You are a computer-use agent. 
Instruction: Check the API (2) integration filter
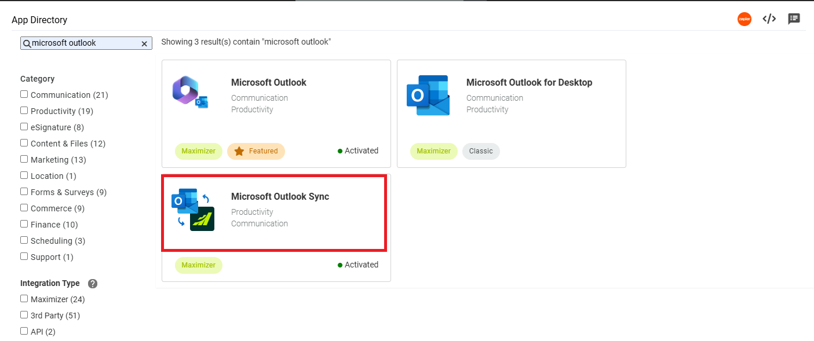click(24, 331)
